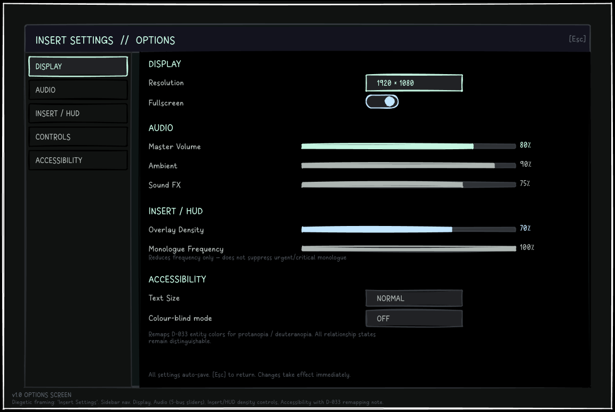This screenshot has height=412, width=615.
Task: Click the [Esc] close indicator
Action: pyautogui.click(x=577, y=39)
